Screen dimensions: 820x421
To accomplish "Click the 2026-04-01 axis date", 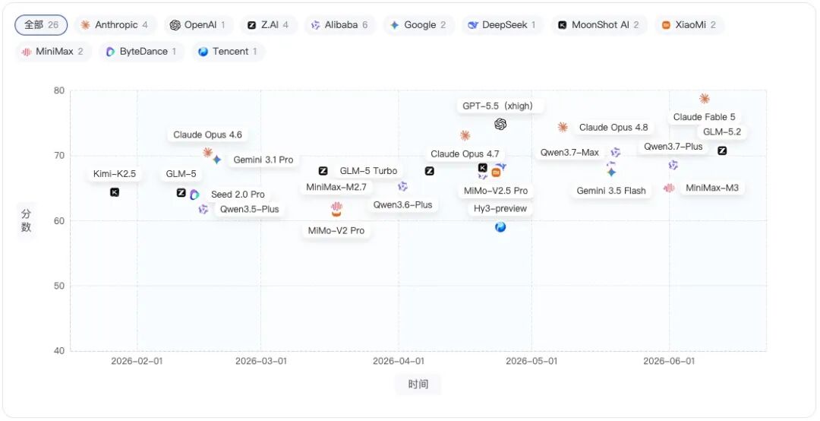I will click(399, 361).
